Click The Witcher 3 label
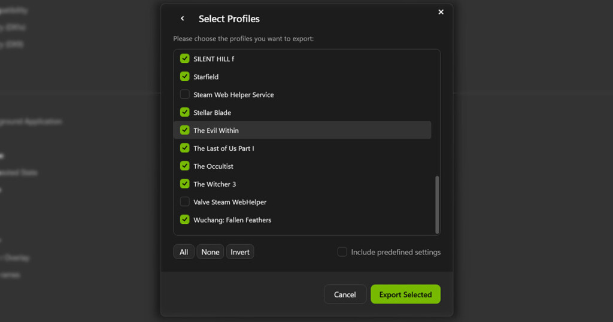This screenshot has width=613, height=322. point(215,184)
